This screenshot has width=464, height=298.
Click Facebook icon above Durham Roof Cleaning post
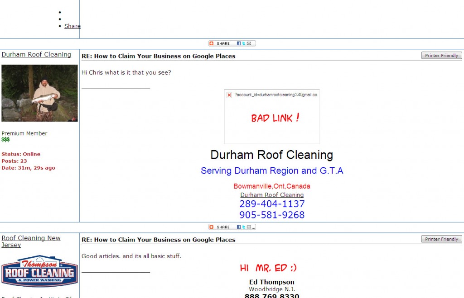click(x=239, y=43)
